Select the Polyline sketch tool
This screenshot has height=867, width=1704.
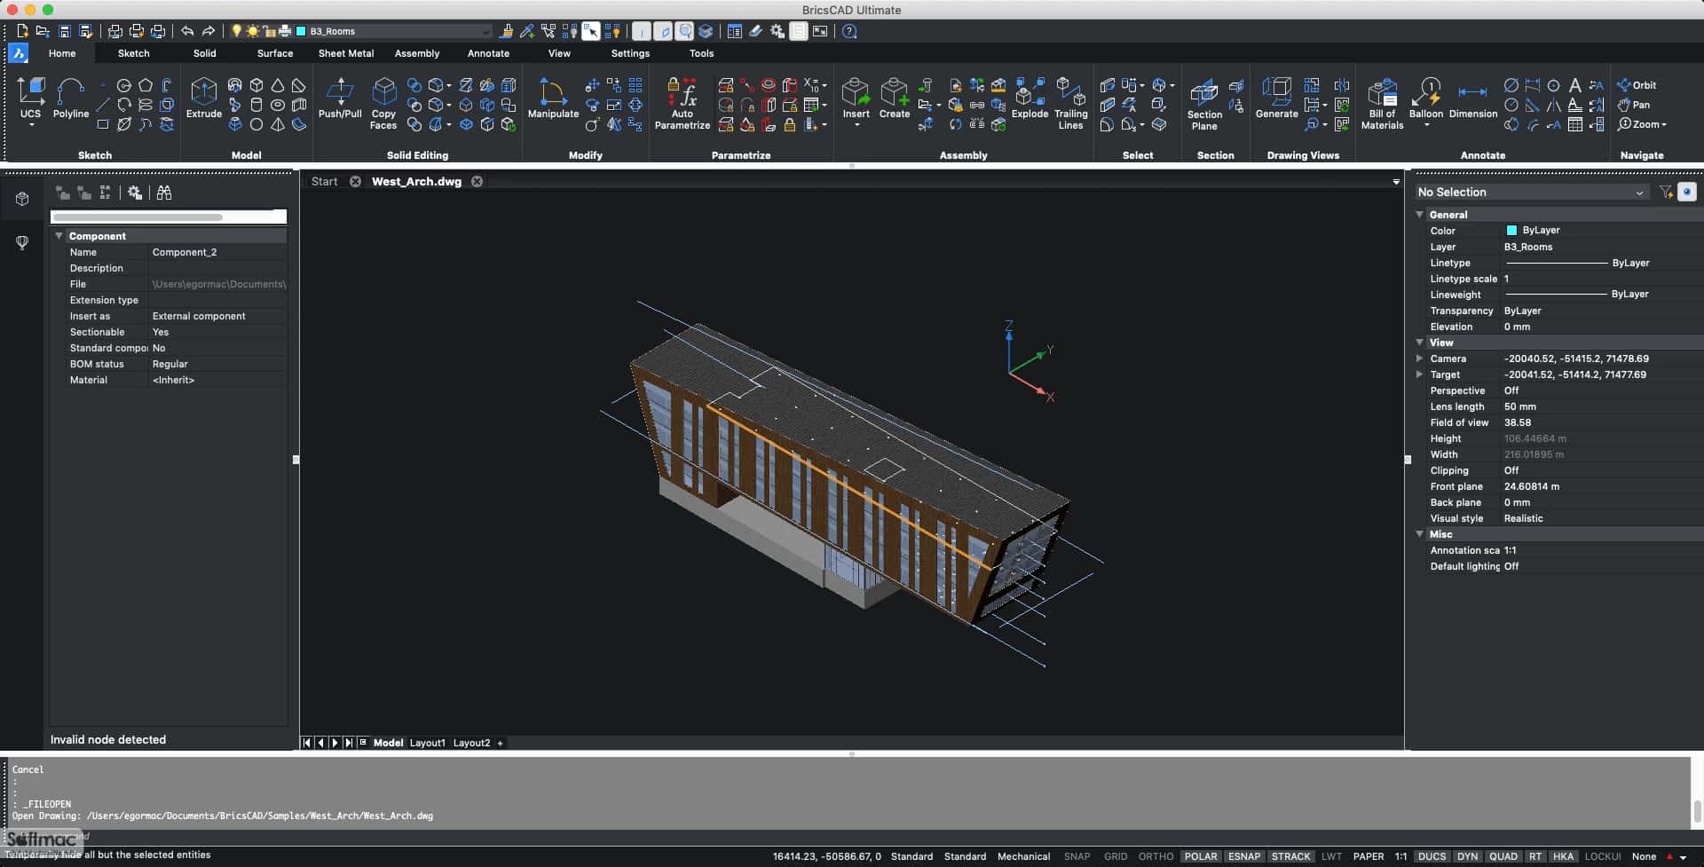pos(70,98)
